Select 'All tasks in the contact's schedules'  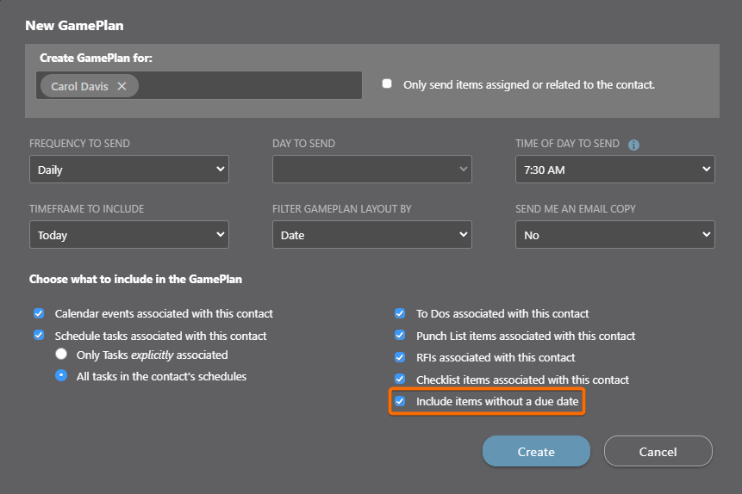click(x=60, y=376)
